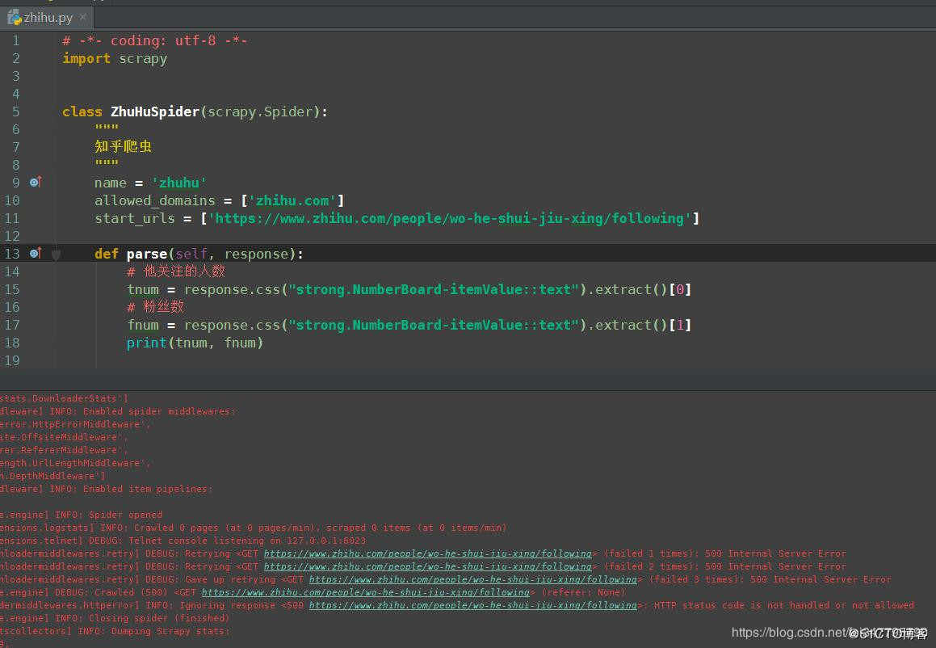Place cursor in '# -*- coding: utf-8 -*-' comment
Screen dimensions: 936x648
[x=154, y=40]
